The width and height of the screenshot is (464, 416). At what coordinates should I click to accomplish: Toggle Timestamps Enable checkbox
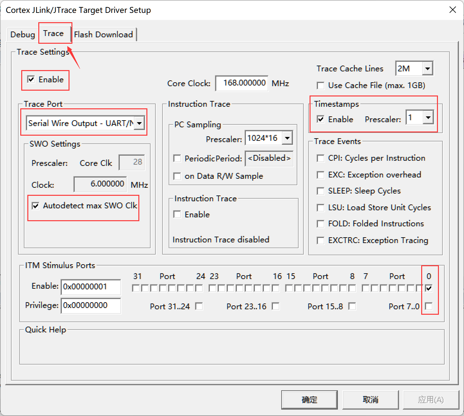point(320,119)
